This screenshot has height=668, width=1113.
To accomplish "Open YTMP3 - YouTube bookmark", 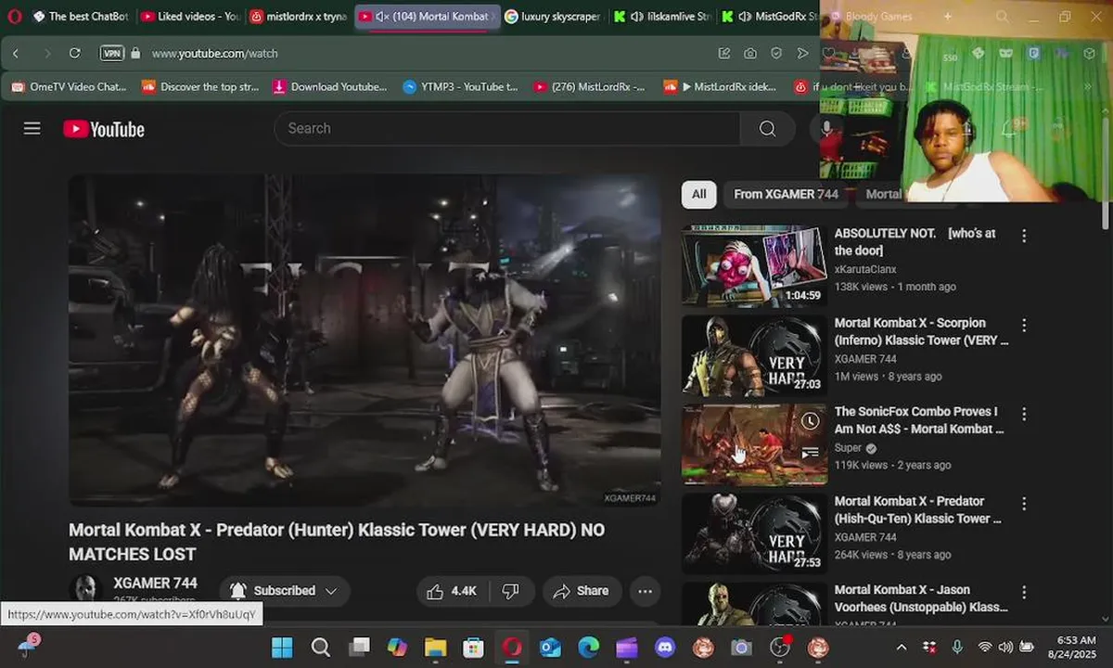I will 461,86.
